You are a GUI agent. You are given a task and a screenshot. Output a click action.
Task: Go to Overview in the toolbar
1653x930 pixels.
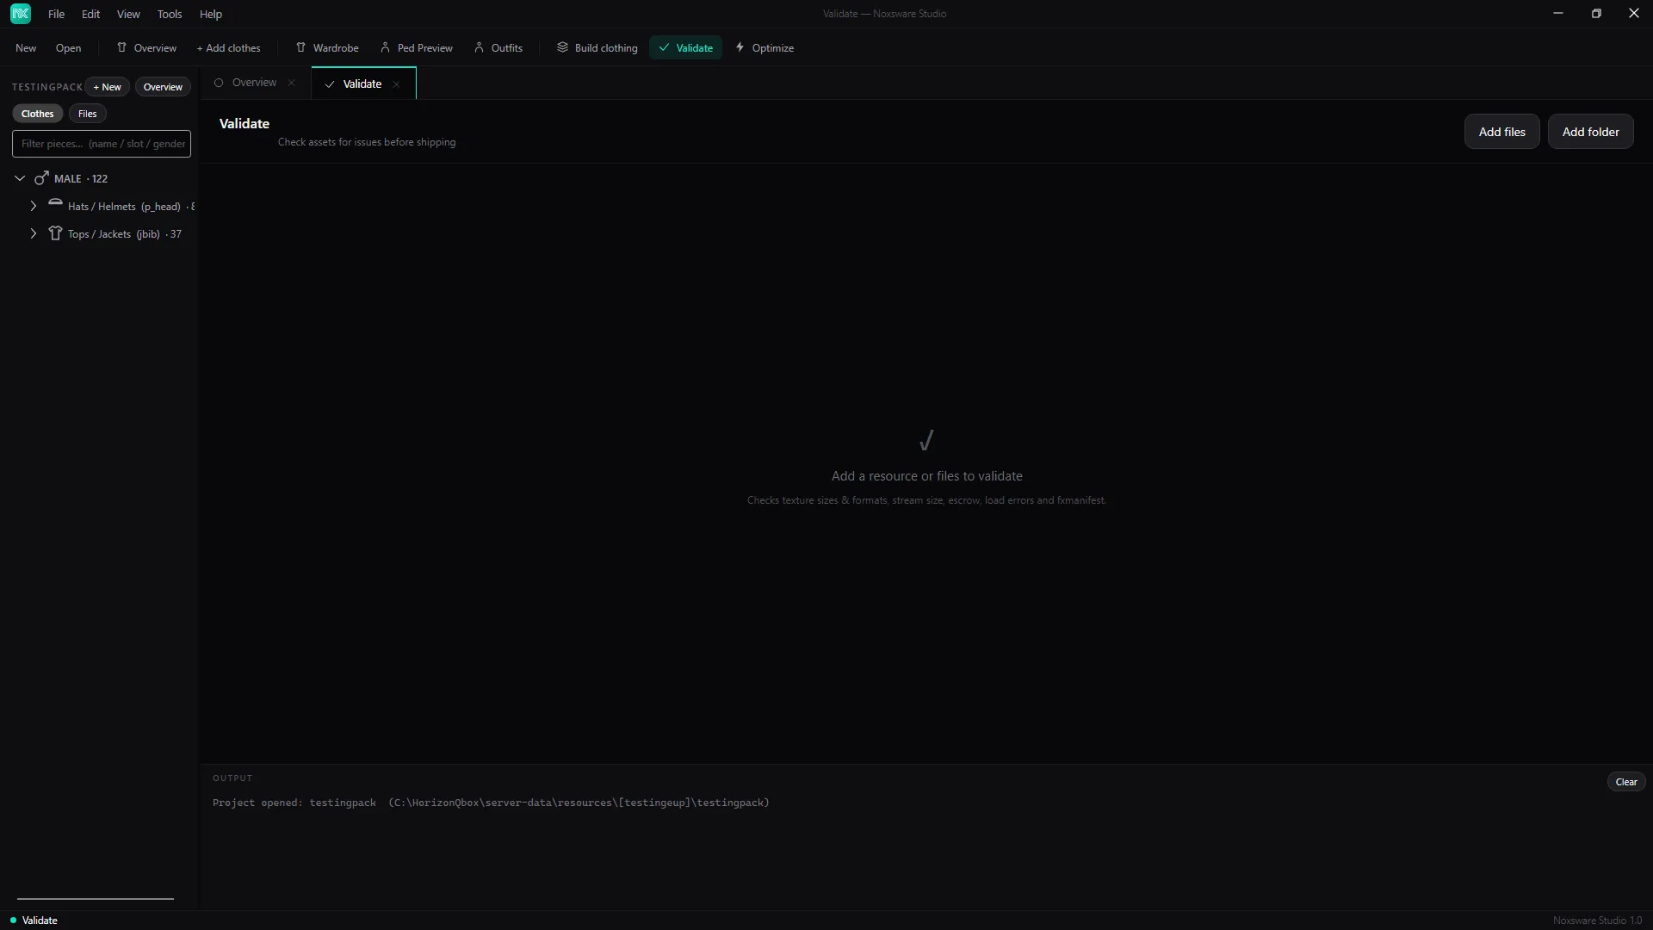[146, 48]
